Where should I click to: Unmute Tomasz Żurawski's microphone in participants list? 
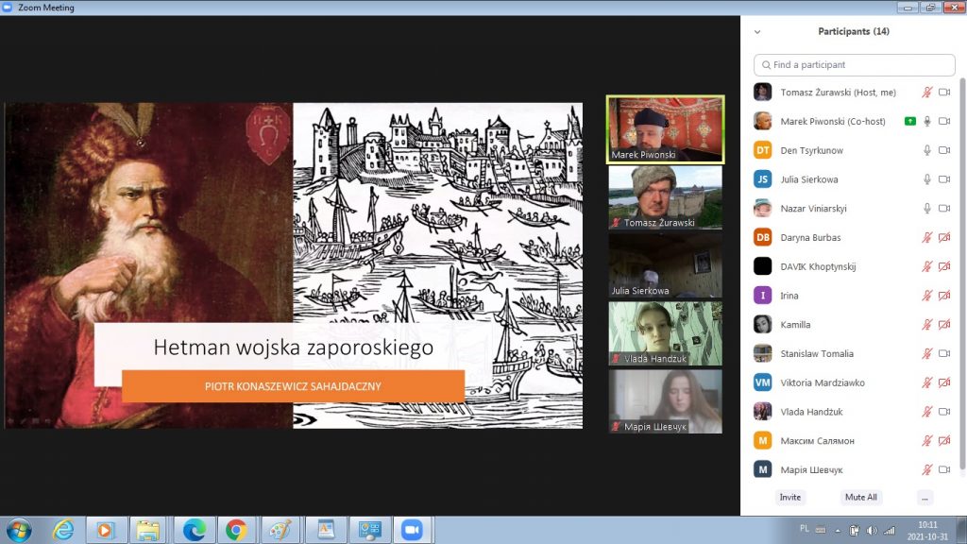click(927, 93)
